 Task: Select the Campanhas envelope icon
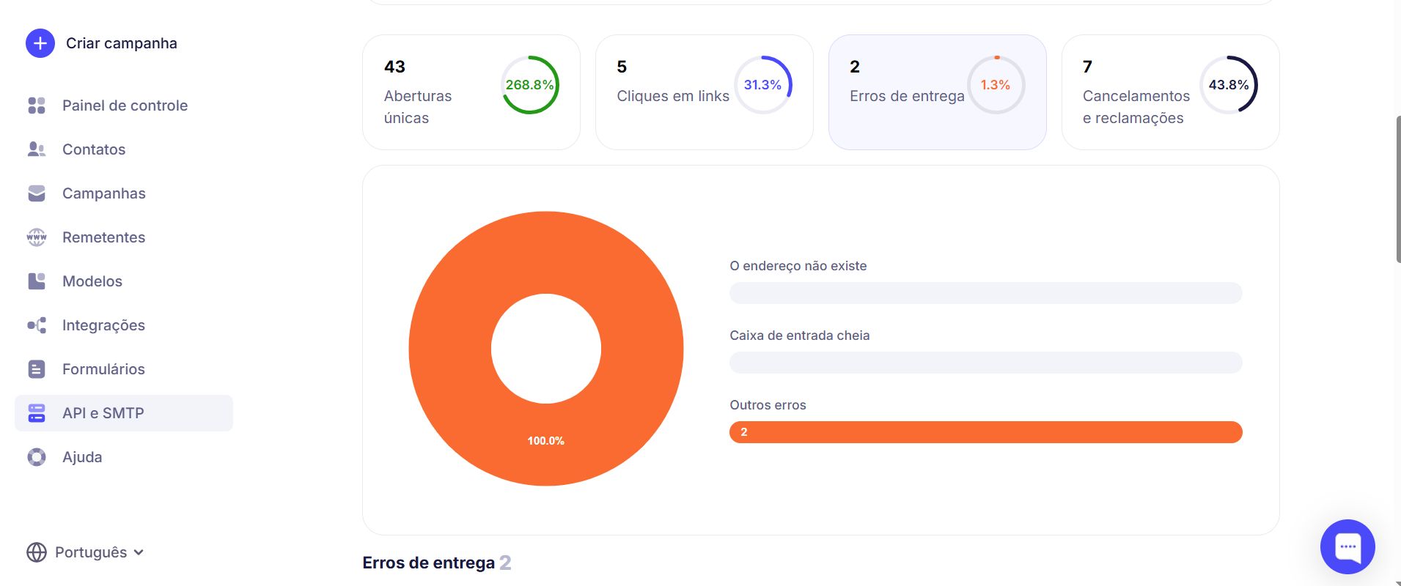point(37,193)
